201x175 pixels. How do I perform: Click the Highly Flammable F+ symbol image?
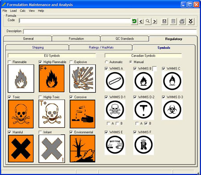tap(52, 78)
